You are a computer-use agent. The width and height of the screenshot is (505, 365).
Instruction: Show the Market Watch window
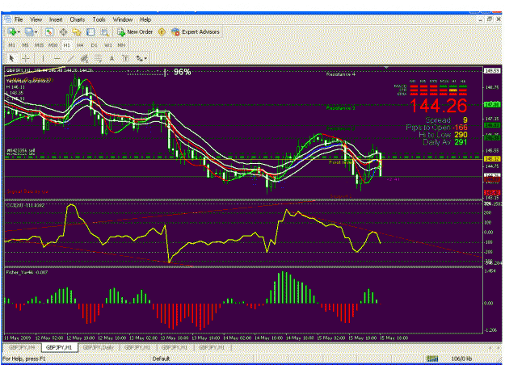[x=49, y=31]
